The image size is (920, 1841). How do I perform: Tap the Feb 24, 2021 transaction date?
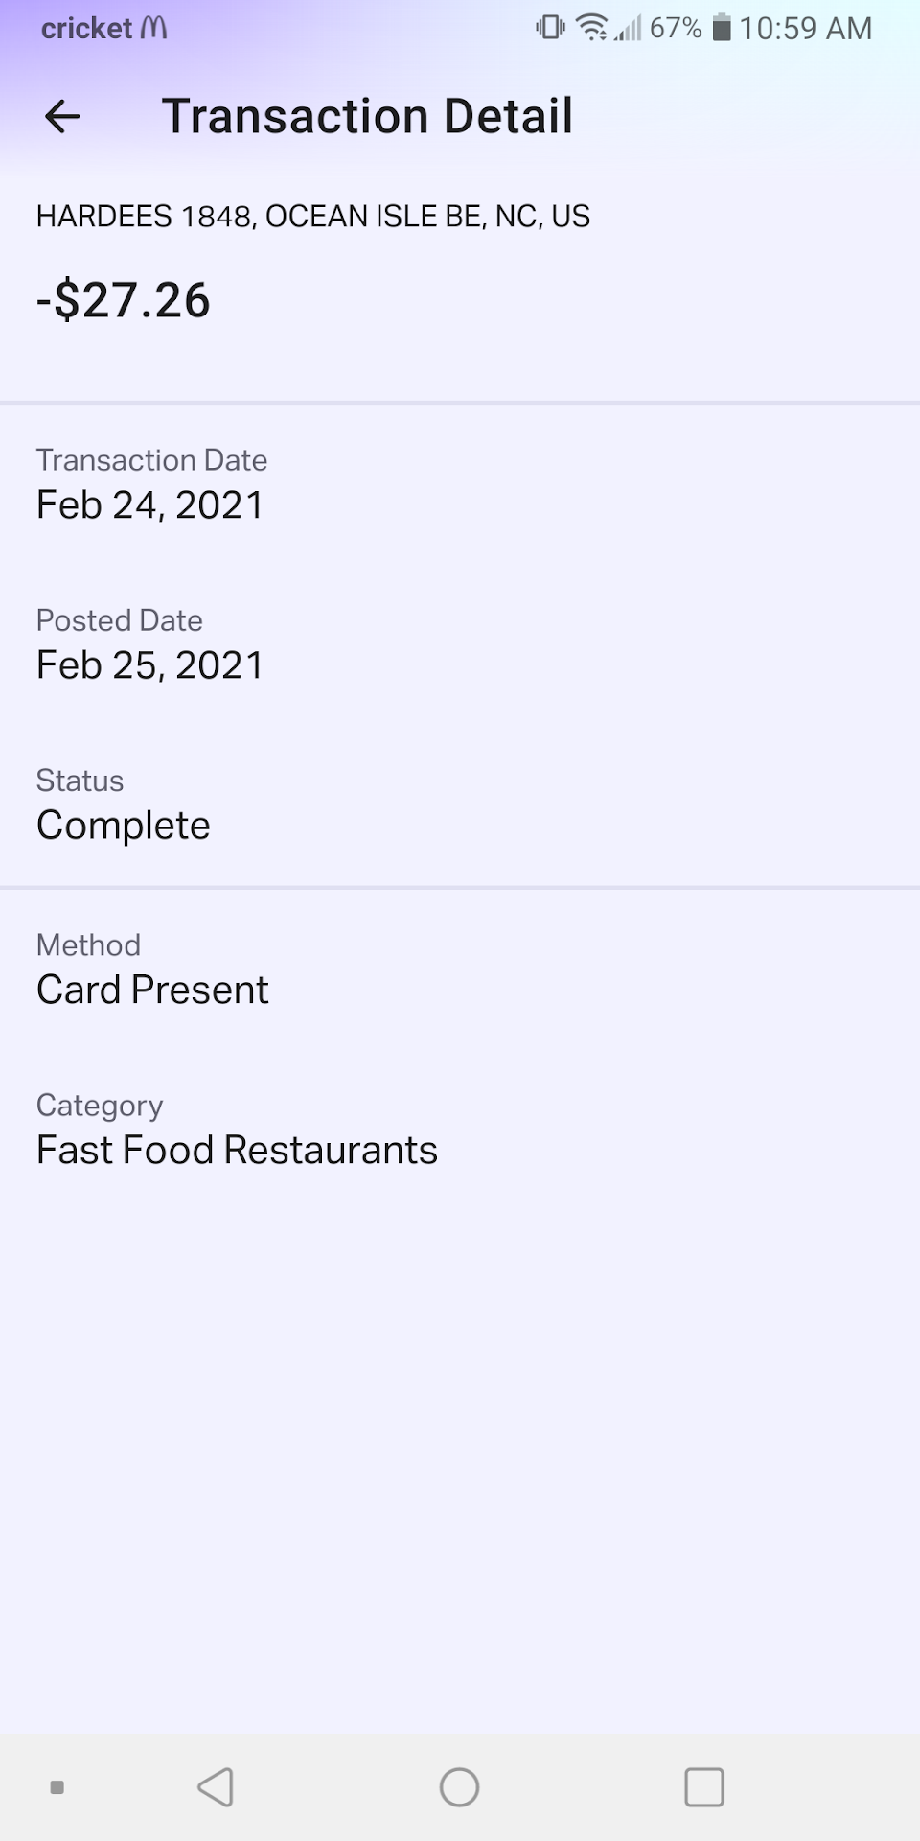click(x=149, y=505)
